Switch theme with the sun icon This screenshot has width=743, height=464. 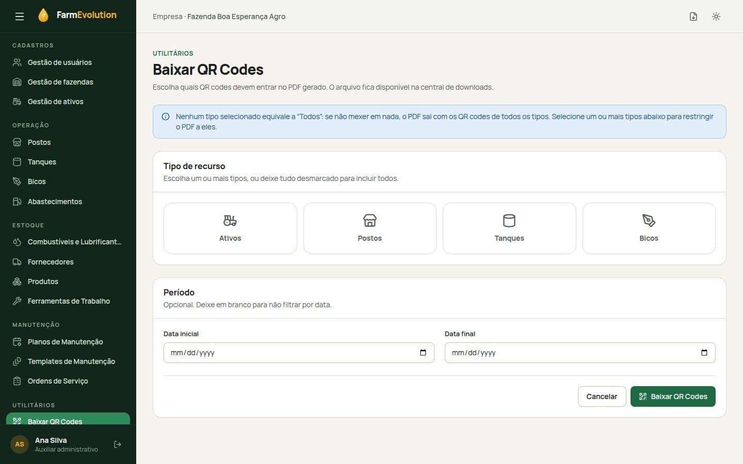(x=716, y=16)
